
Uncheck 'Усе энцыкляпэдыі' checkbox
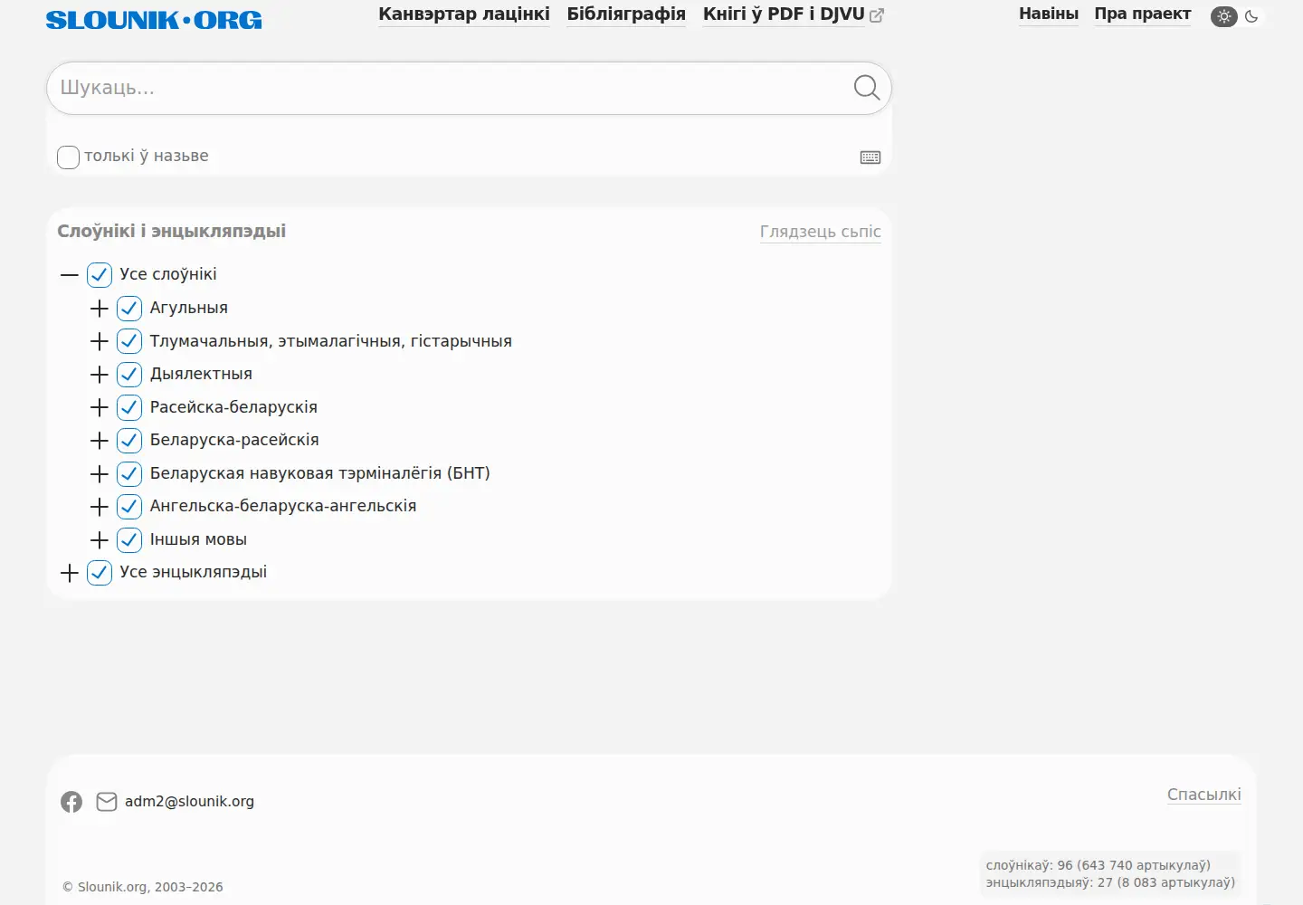100,573
